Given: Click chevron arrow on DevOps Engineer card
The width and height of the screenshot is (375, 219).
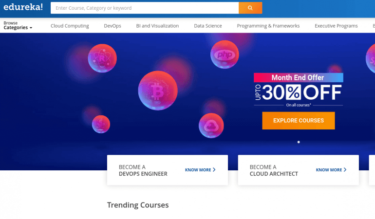Looking at the screenshot, I should point(214,170).
